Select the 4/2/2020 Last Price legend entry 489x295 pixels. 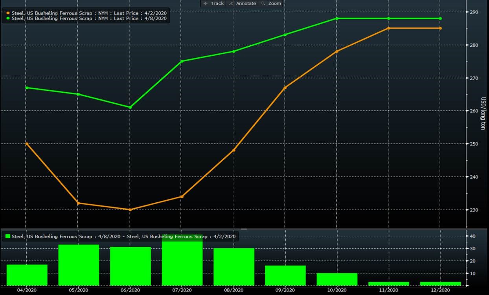pyautogui.click(x=89, y=13)
